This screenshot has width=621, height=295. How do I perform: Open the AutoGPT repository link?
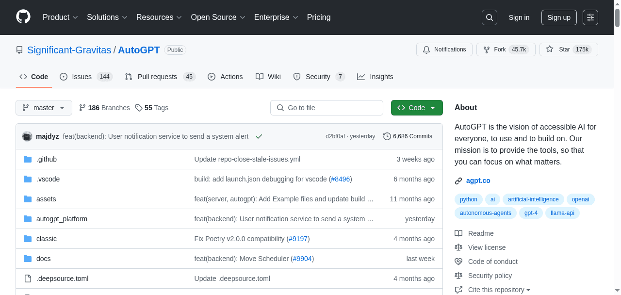139,50
